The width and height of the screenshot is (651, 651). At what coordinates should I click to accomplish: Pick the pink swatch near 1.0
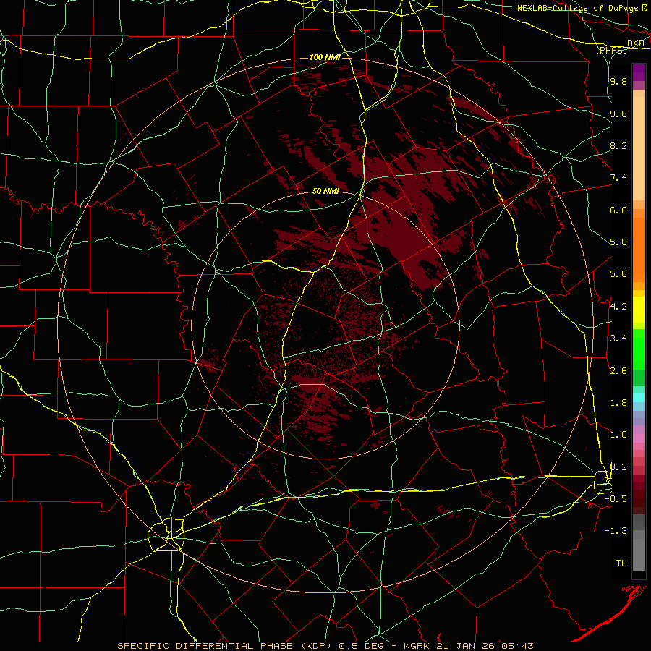pos(639,438)
